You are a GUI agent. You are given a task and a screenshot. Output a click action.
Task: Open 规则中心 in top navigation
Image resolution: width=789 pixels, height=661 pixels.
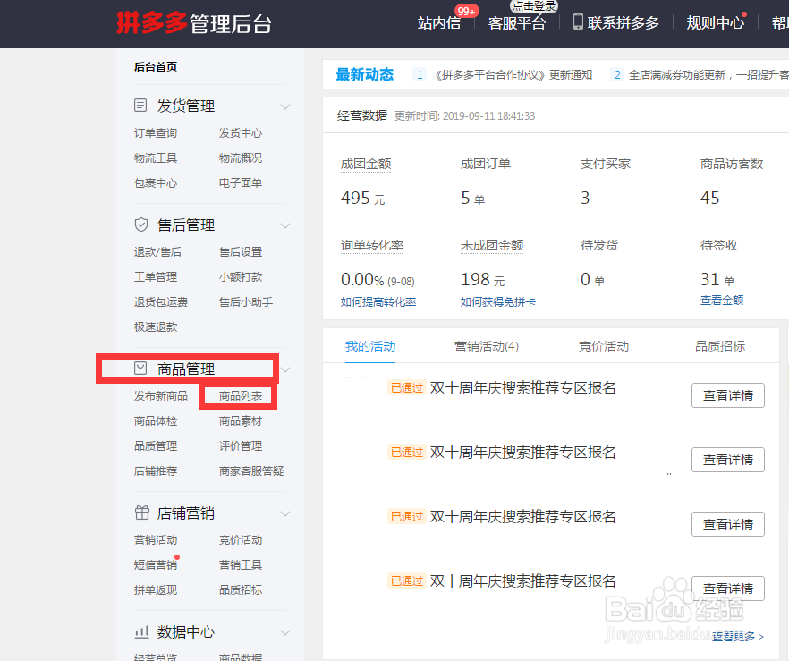coord(715,22)
